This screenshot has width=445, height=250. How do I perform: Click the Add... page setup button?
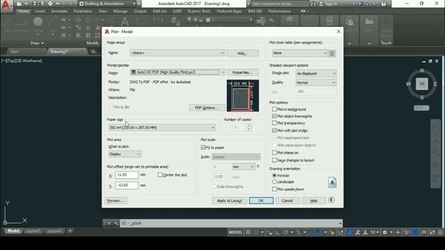pos(243,53)
